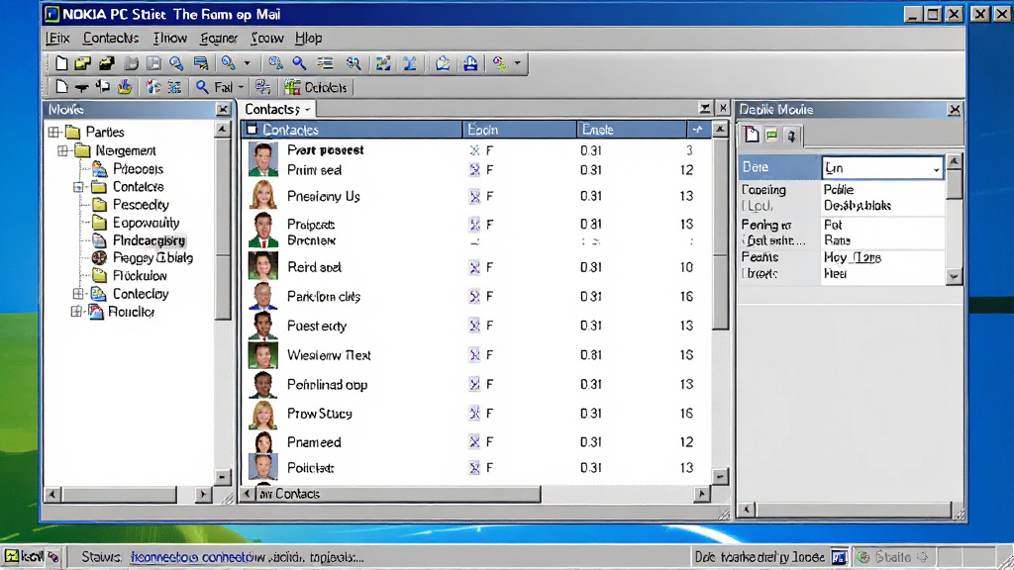Image resolution: width=1014 pixels, height=570 pixels.
Task: Open the Scow menu
Action: click(267, 39)
